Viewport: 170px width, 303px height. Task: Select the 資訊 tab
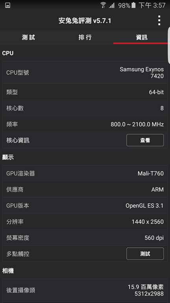click(142, 37)
